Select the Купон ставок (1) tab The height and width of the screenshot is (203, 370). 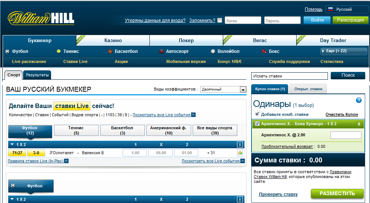(x=270, y=89)
